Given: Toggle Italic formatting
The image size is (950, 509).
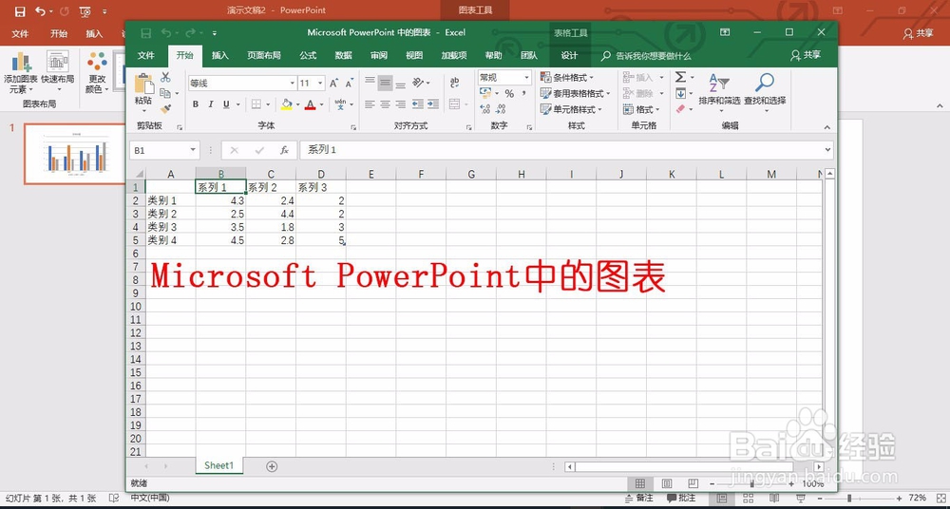Looking at the screenshot, I should click(211, 104).
